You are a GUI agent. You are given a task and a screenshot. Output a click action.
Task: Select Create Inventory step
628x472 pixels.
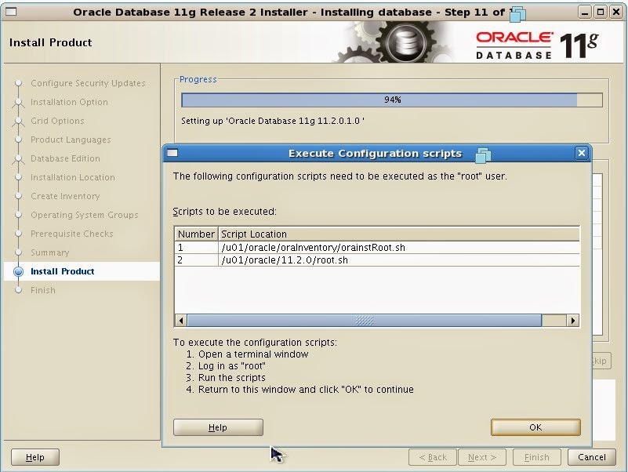pos(65,196)
